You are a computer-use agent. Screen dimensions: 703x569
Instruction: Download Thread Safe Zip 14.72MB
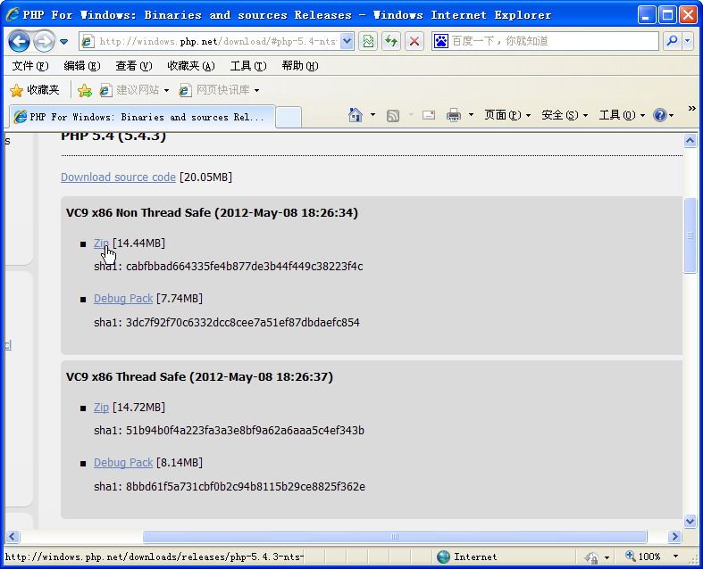(101, 408)
